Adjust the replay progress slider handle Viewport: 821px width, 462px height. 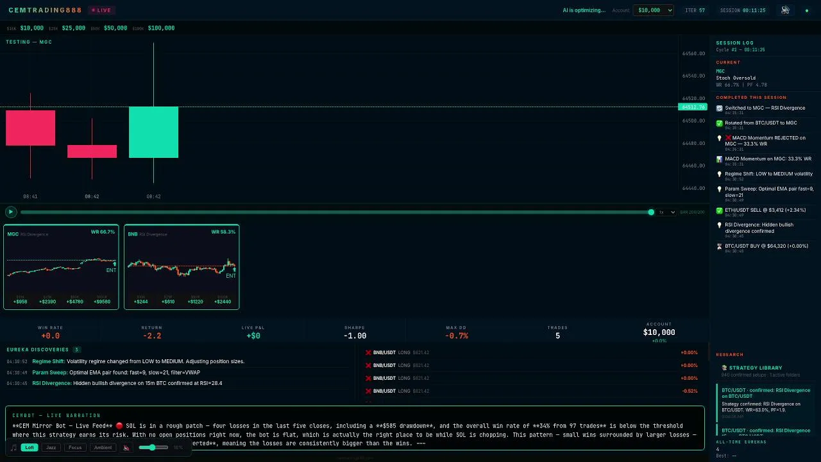(x=651, y=212)
